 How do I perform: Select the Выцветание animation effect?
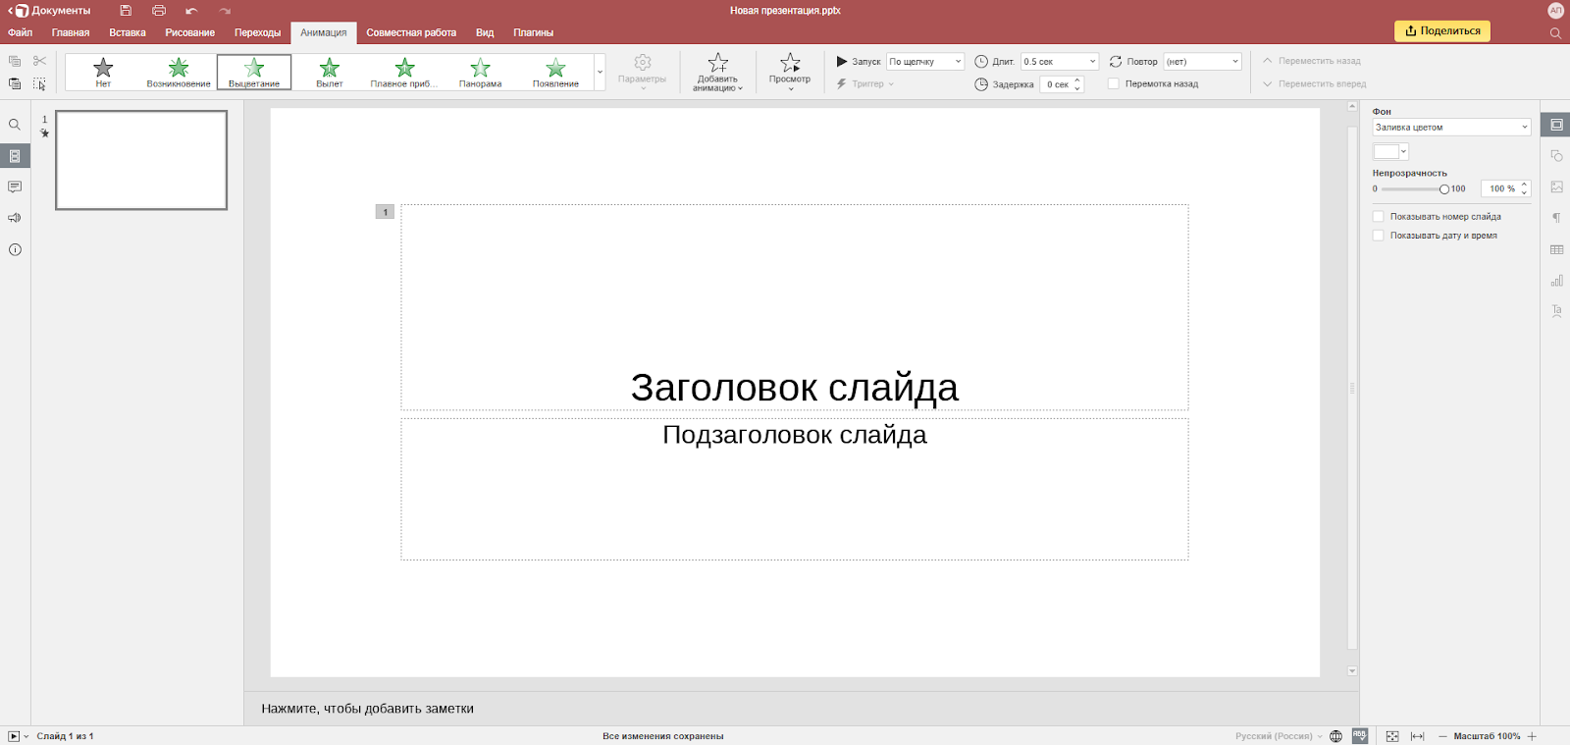pos(254,72)
